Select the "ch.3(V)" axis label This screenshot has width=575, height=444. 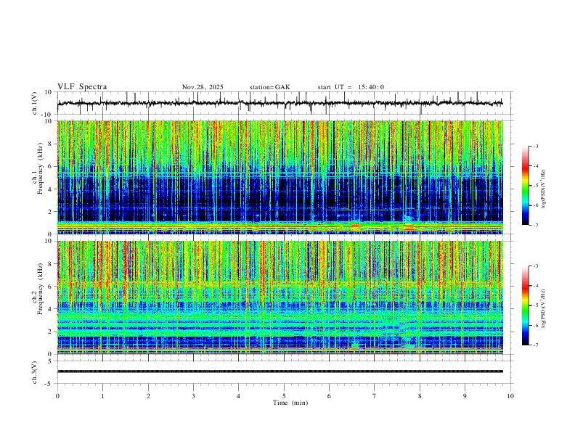pos(35,372)
